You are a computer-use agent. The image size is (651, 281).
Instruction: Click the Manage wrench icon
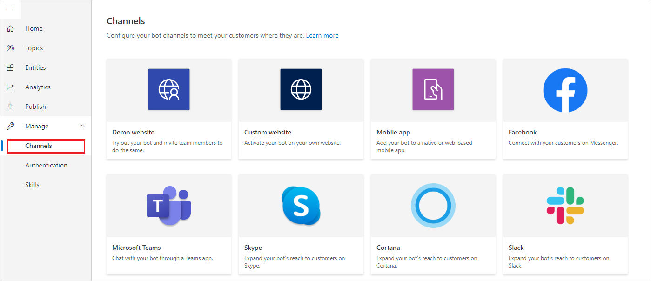click(10, 126)
